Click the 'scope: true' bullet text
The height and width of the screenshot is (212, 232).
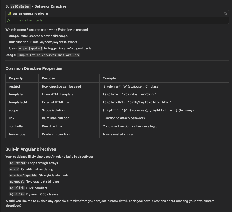pos(38,36)
